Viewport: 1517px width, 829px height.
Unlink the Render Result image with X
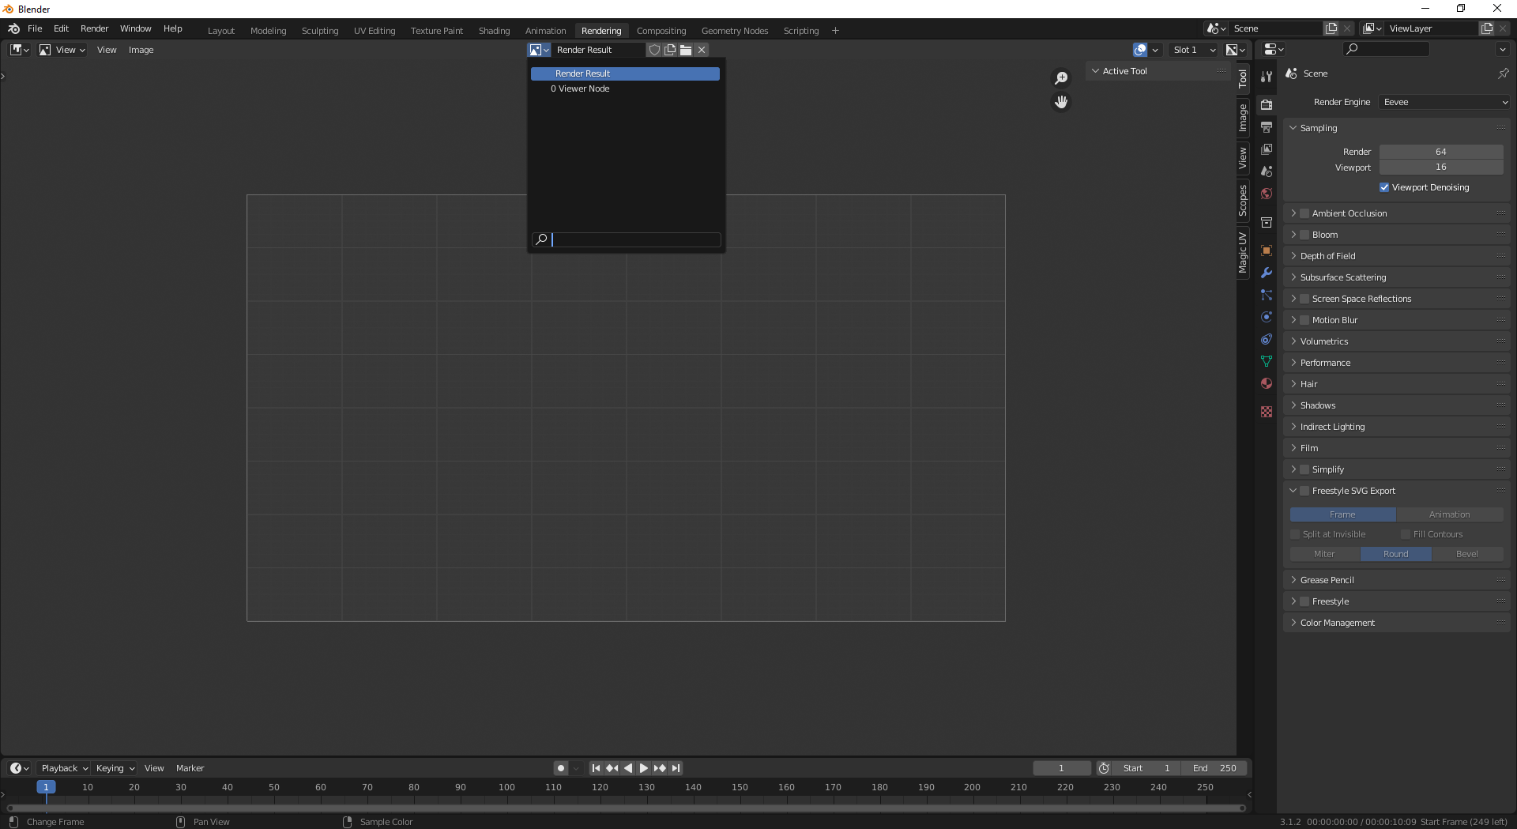click(702, 50)
